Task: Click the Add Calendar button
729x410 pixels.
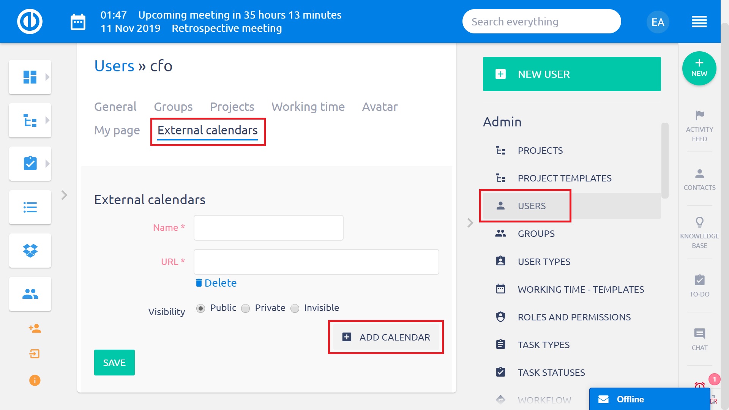Action: [386, 337]
